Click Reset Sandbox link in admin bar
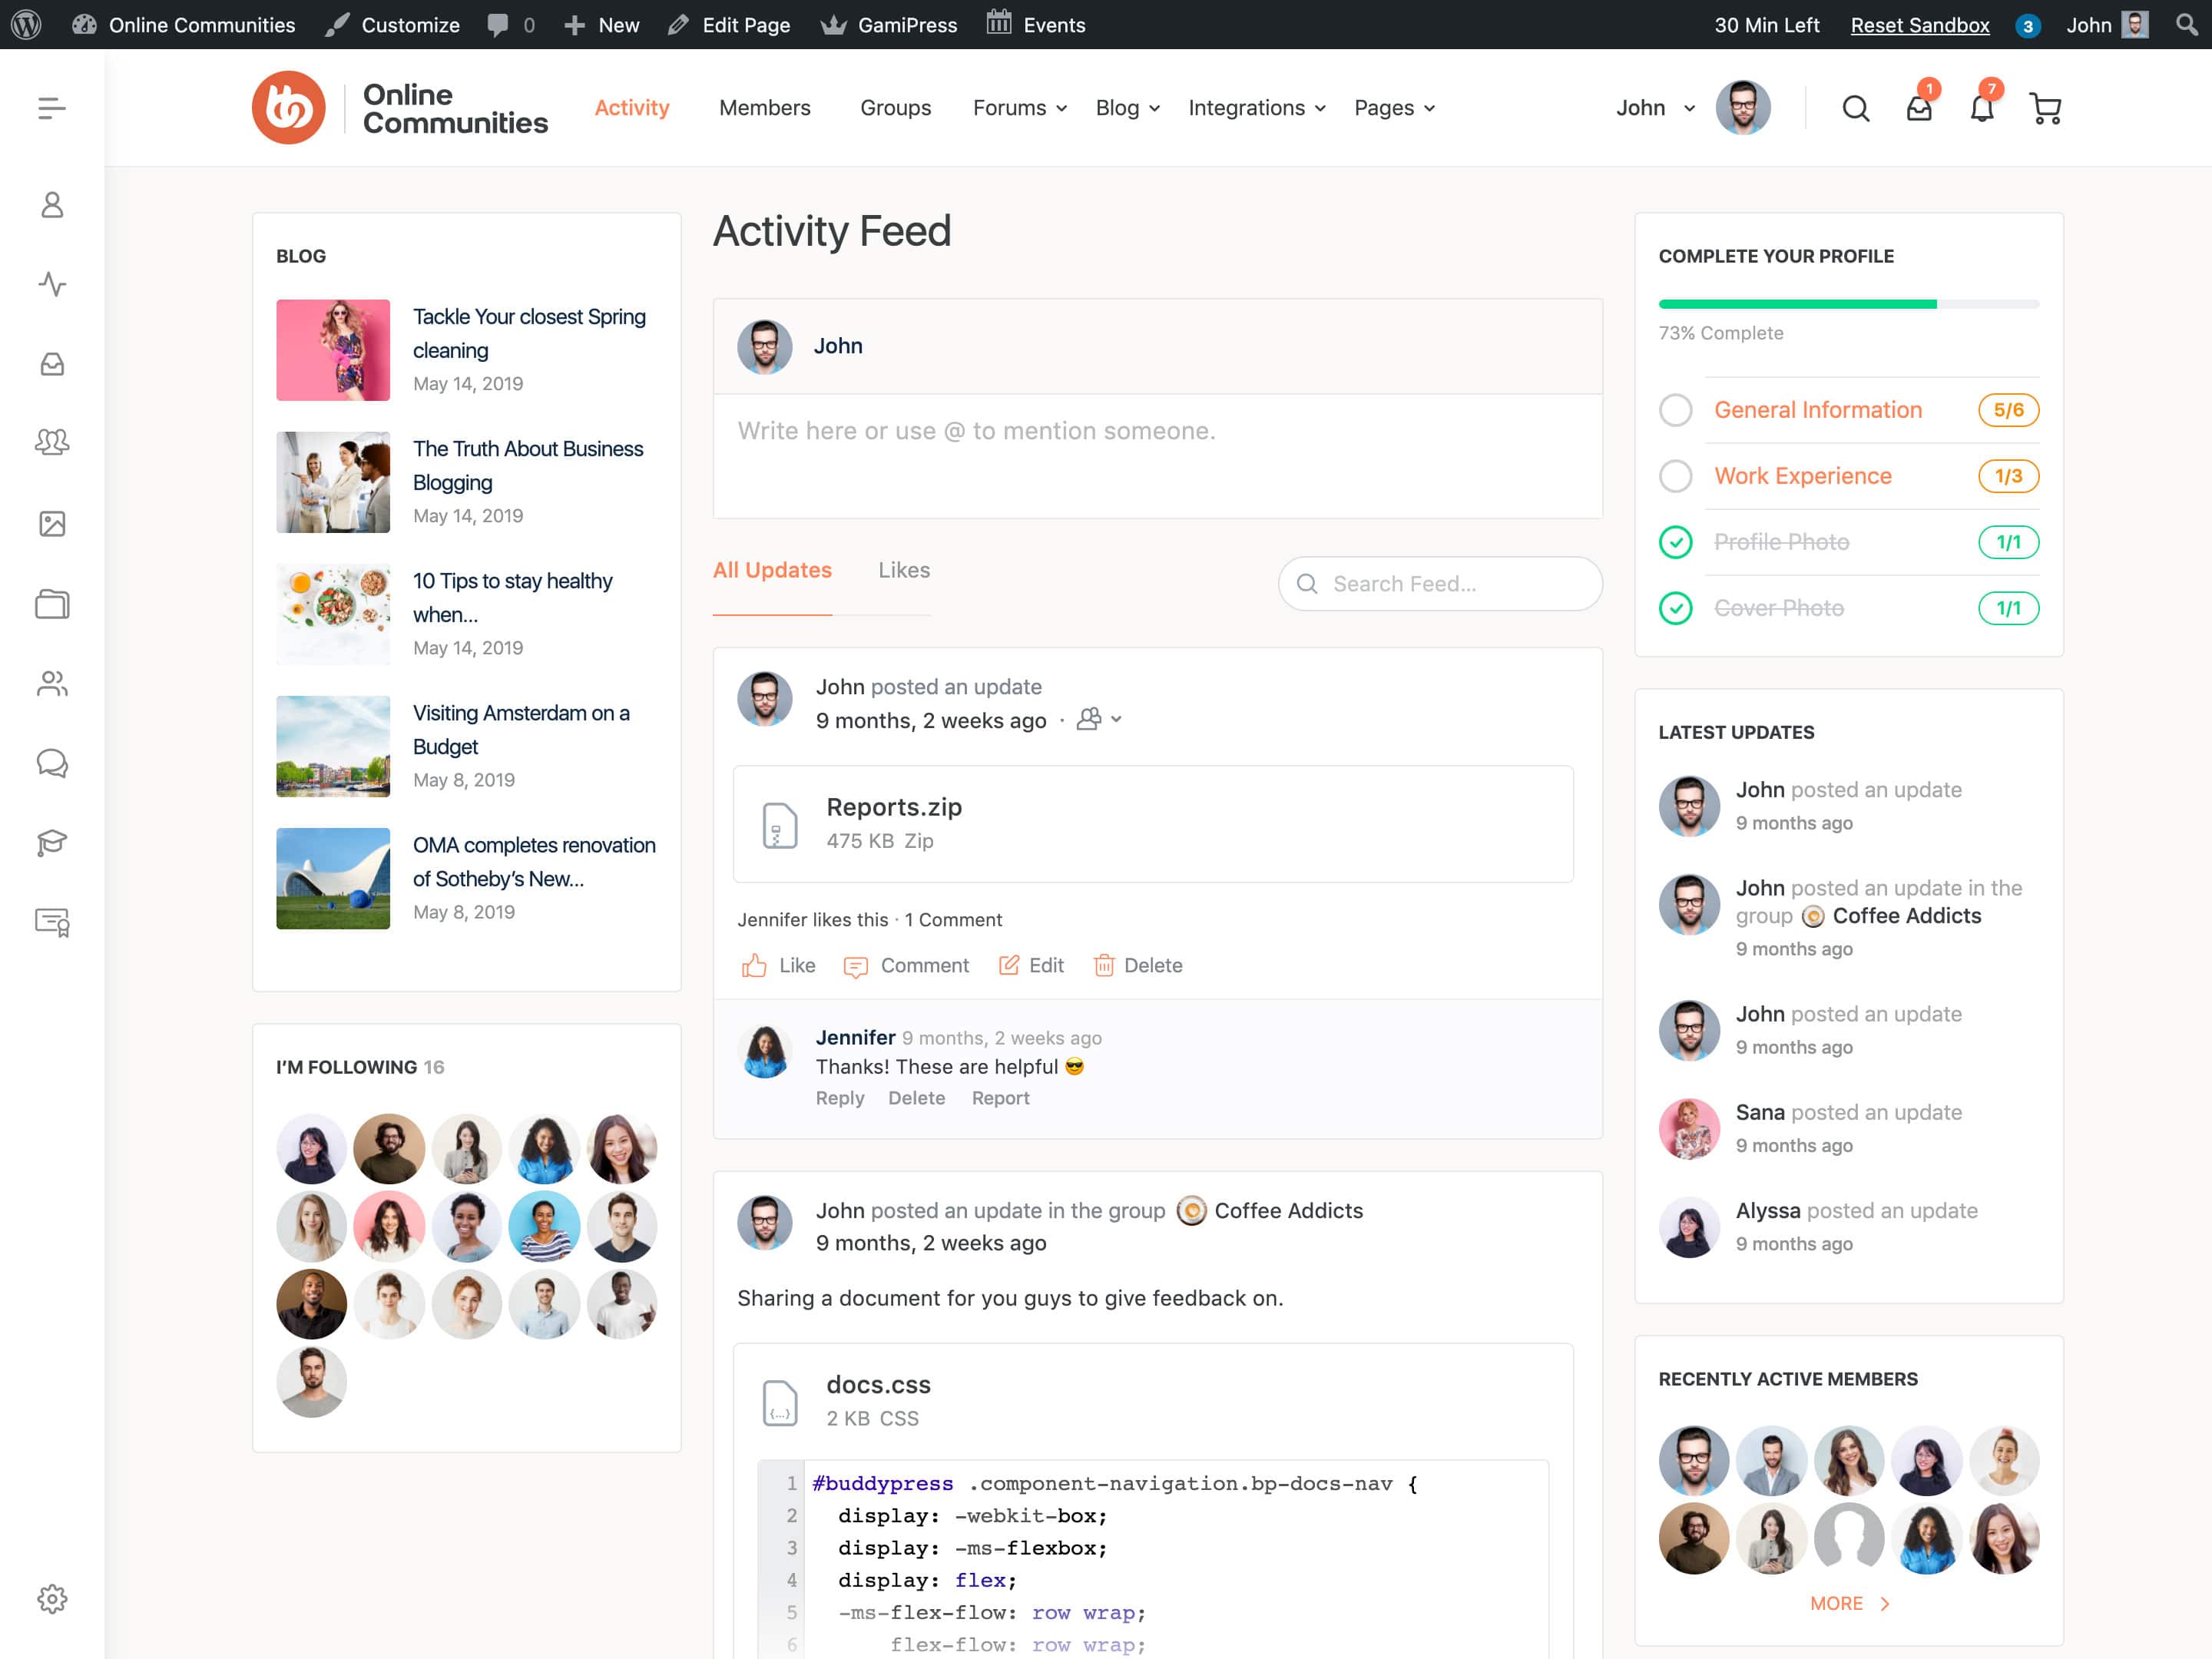The height and width of the screenshot is (1659, 2212). point(1919,25)
